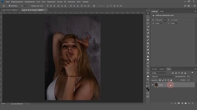Click the foreground color swatch
The height and width of the screenshot is (110, 197).
pos(147,88)
